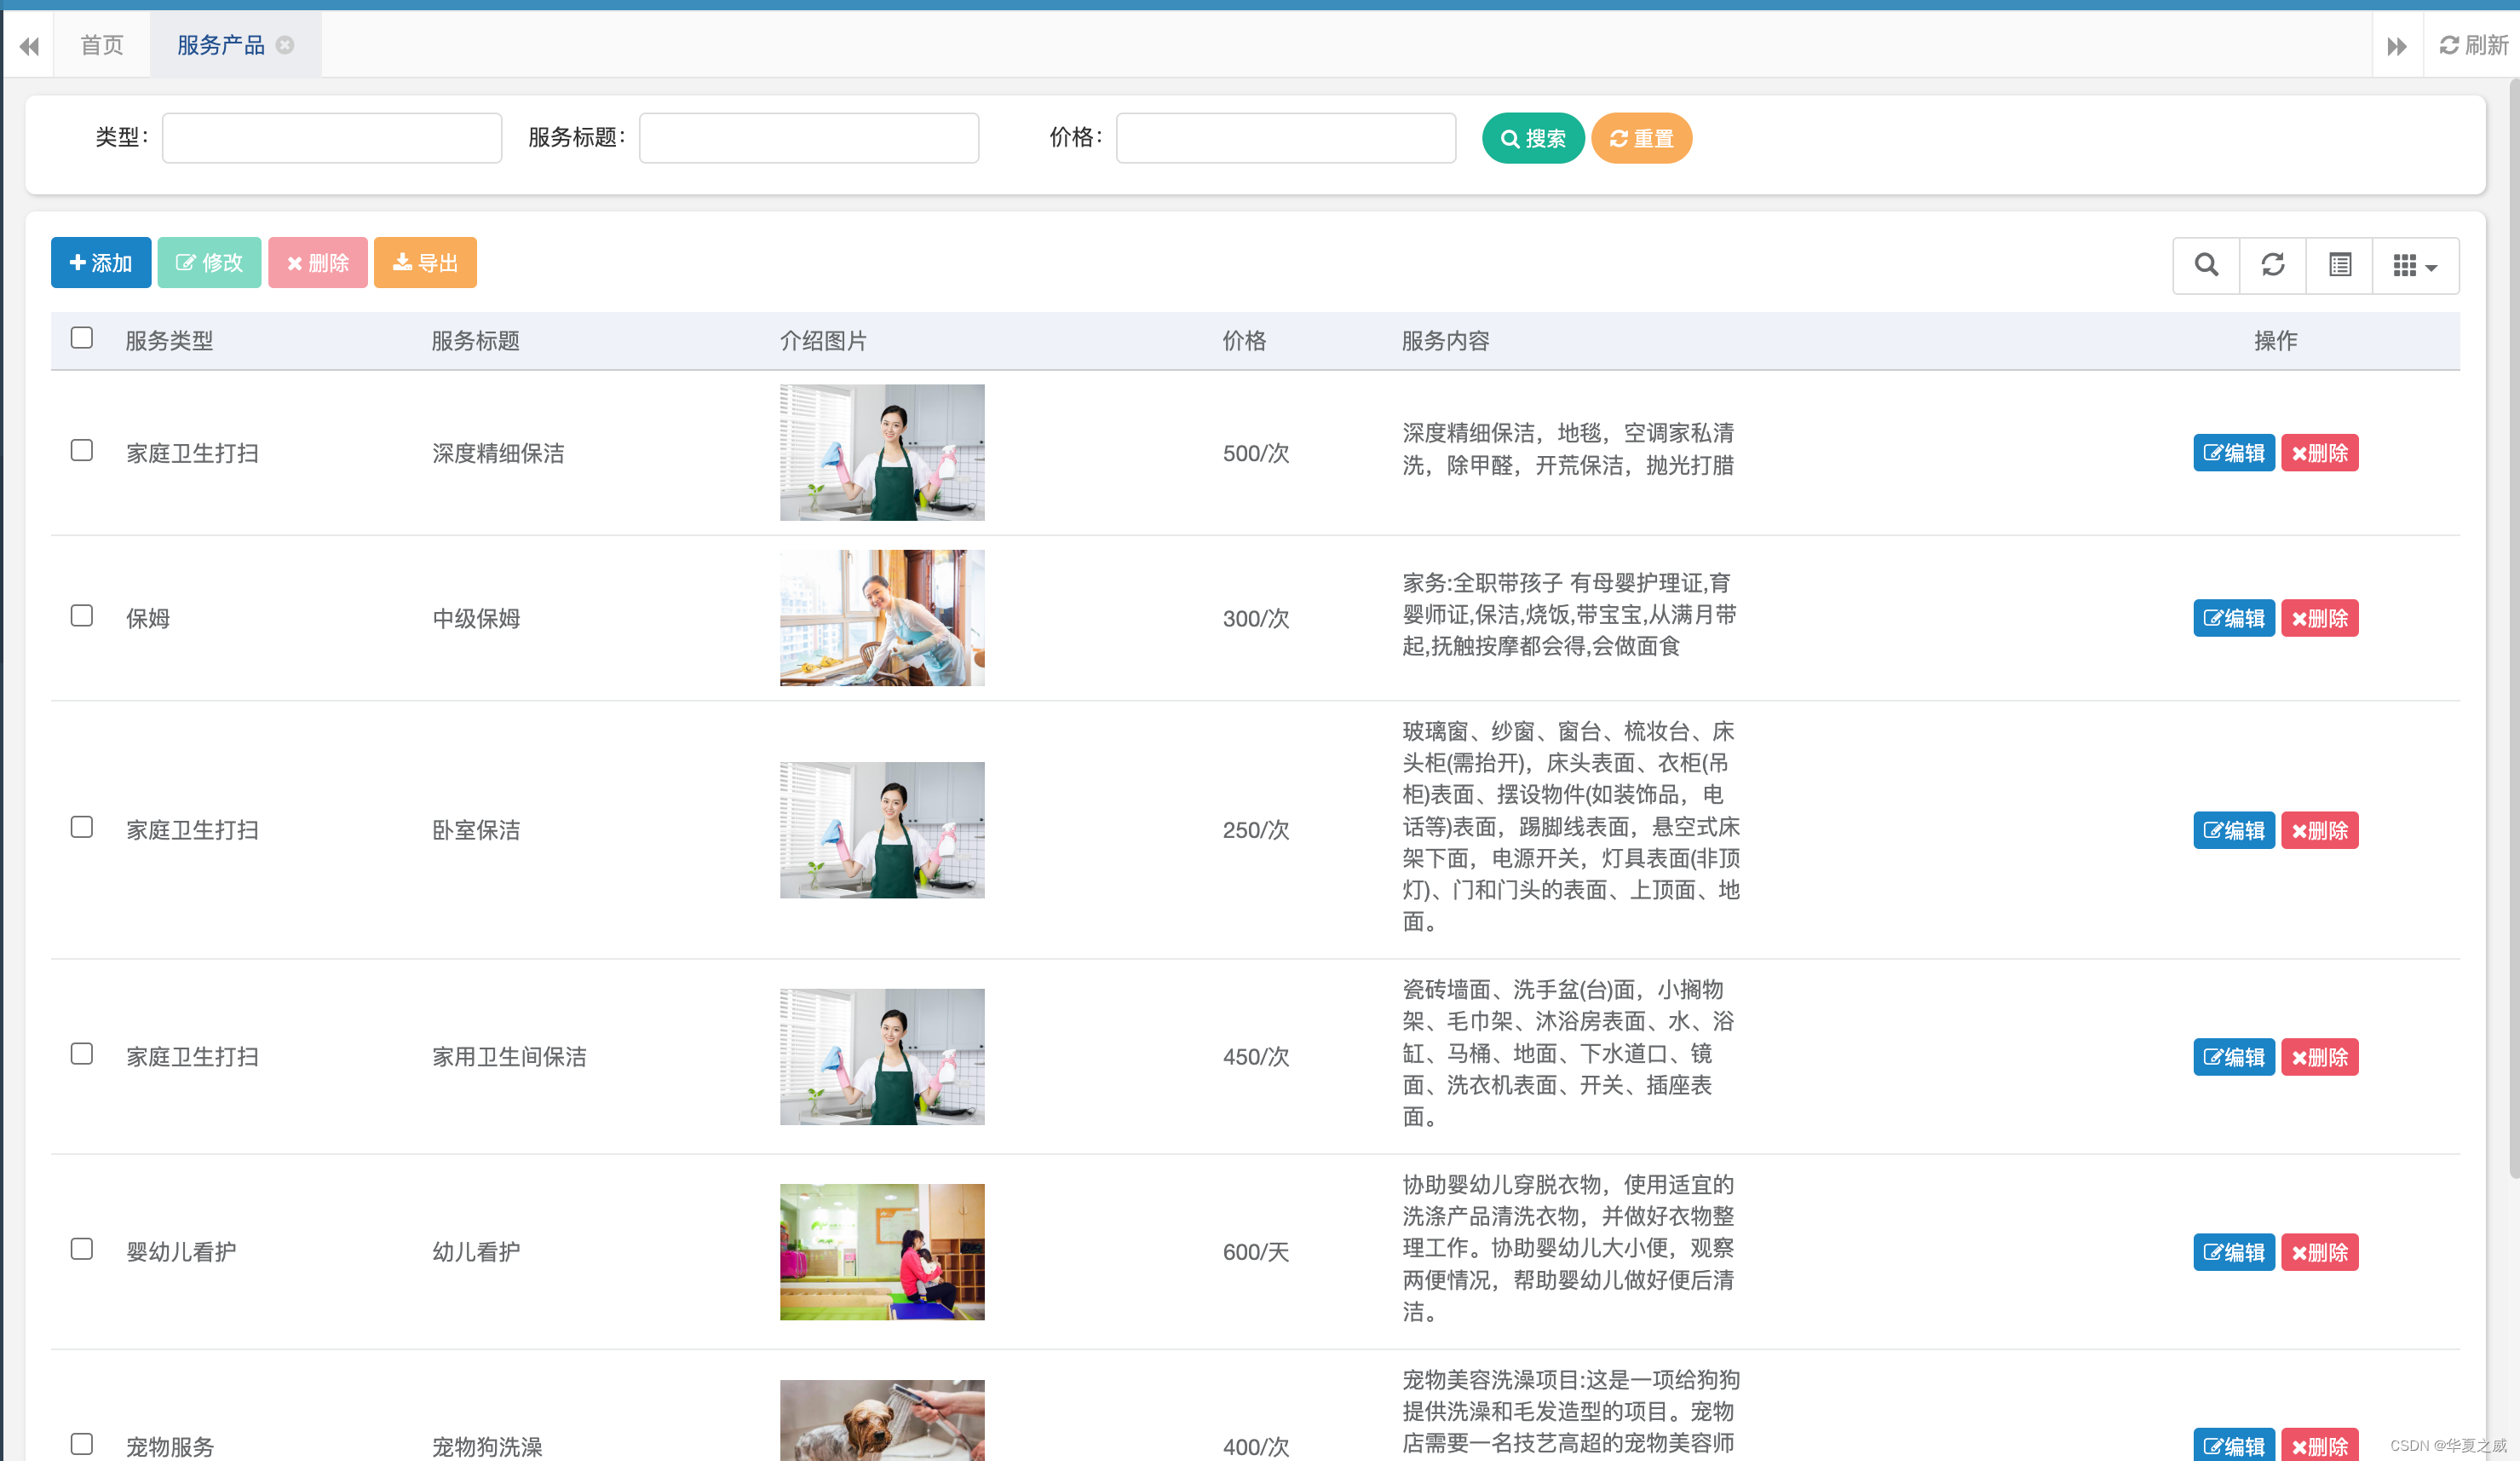Click the 导出 export button
Image resolution: width=2520 pixels, height=1461 pixels.
click(425, 263)
